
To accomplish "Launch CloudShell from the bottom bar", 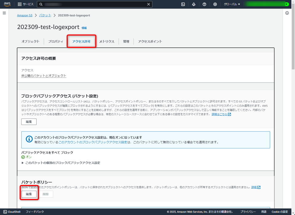I will coord(11,212).
